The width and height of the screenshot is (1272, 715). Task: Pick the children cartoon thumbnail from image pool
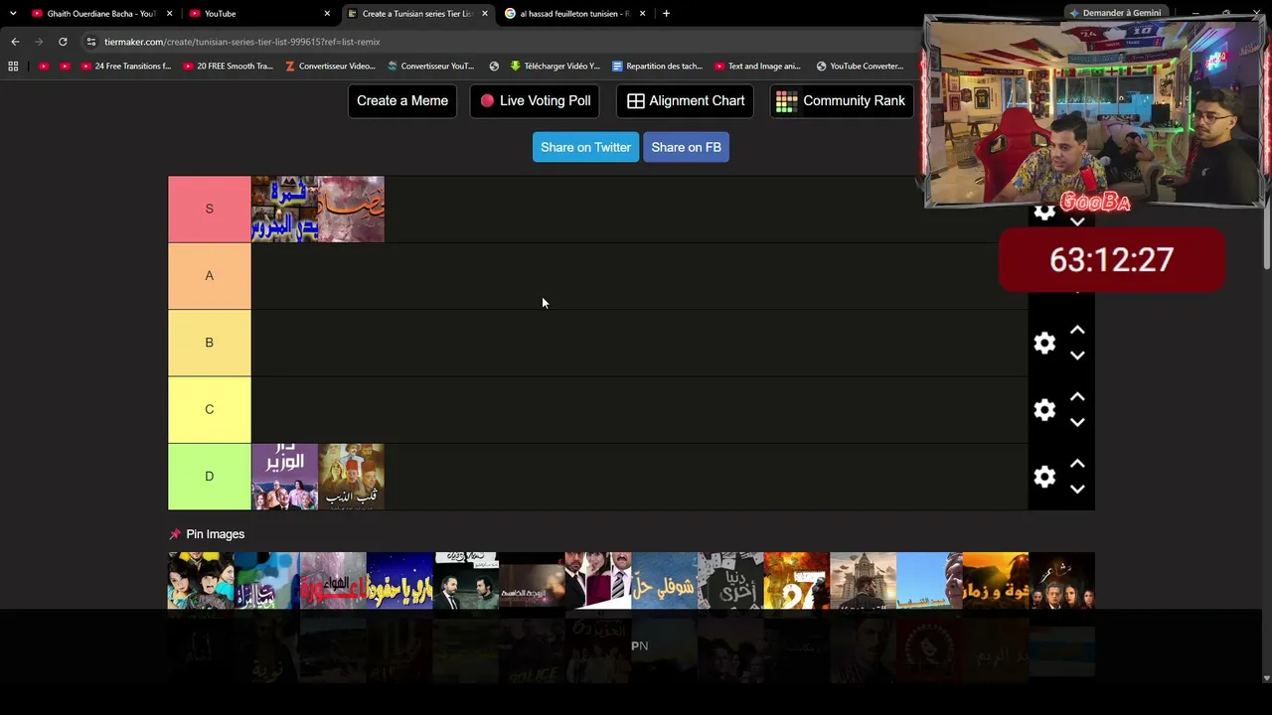201,581
